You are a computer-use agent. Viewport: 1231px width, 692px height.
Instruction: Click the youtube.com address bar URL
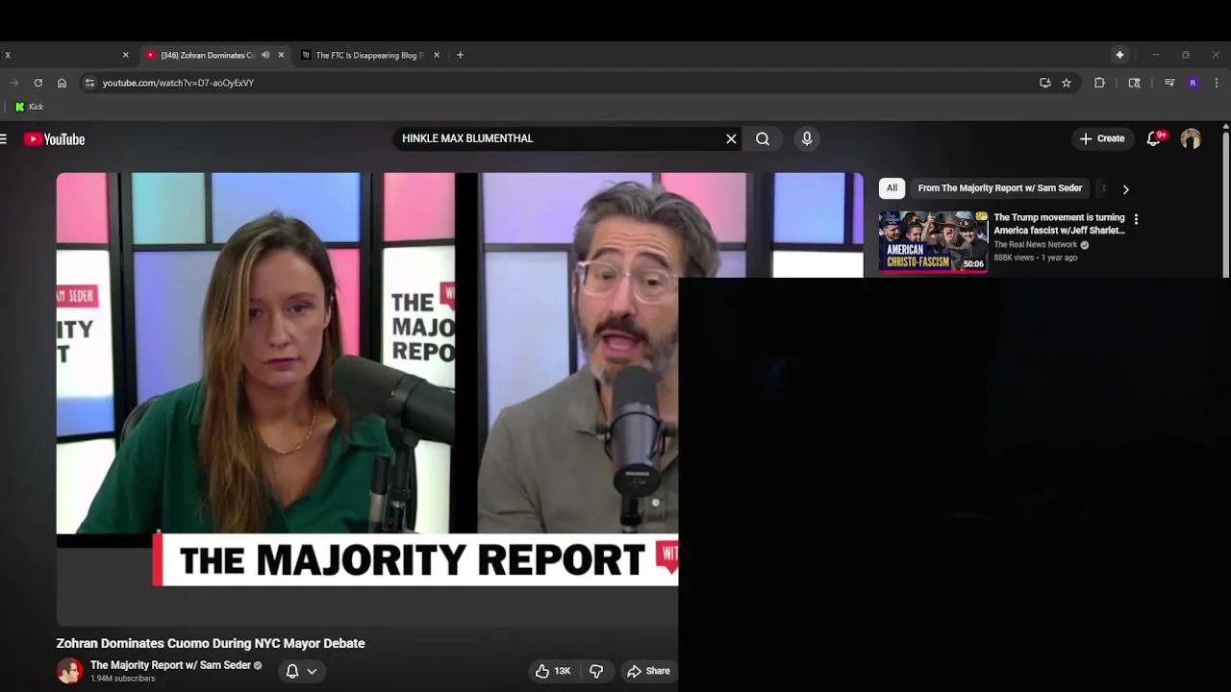coord(178,83)
